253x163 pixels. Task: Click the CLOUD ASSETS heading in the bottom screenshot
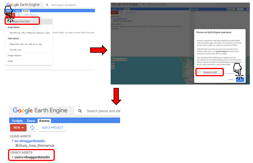click(20, 136)
